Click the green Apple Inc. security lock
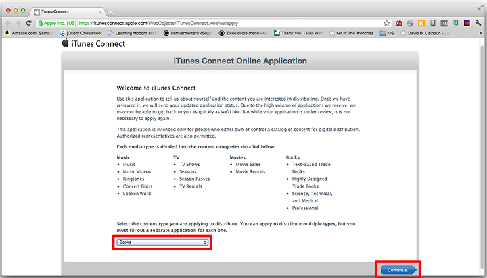The width and height of the screenshot is (487, 278). (x=57, y=23)
